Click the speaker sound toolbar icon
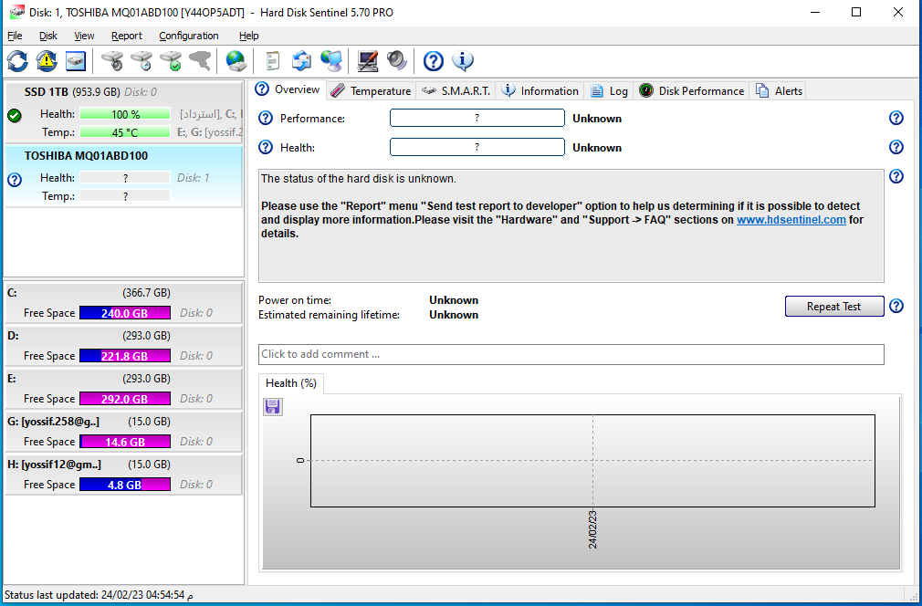 (397, 60)
